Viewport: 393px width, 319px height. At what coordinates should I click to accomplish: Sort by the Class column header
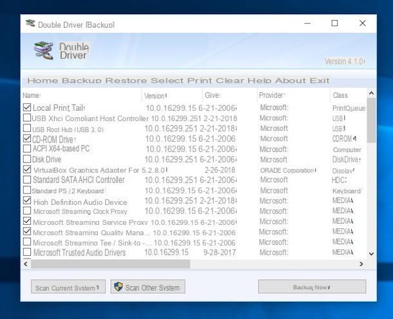(x=349, y=95)
